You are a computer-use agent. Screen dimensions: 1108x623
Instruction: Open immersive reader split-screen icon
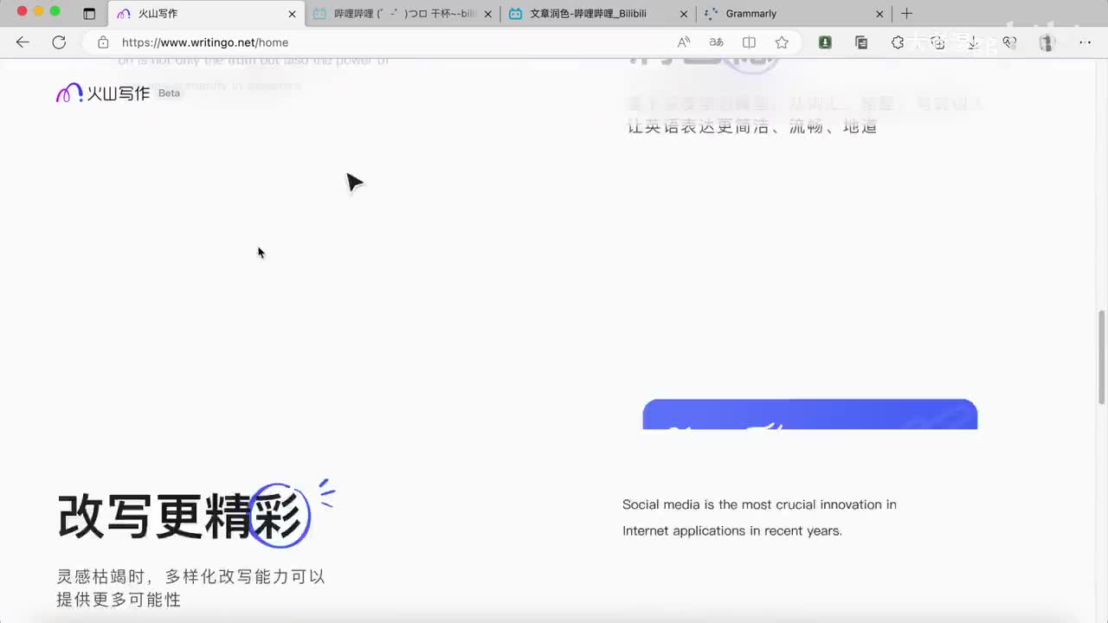749,42
